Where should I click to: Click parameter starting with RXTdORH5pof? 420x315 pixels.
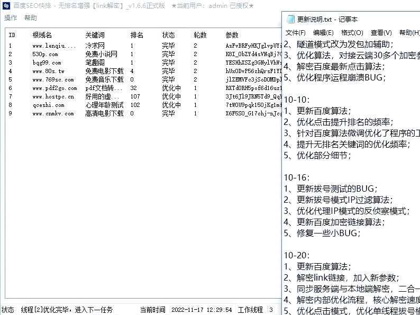[x=253, y=88]
